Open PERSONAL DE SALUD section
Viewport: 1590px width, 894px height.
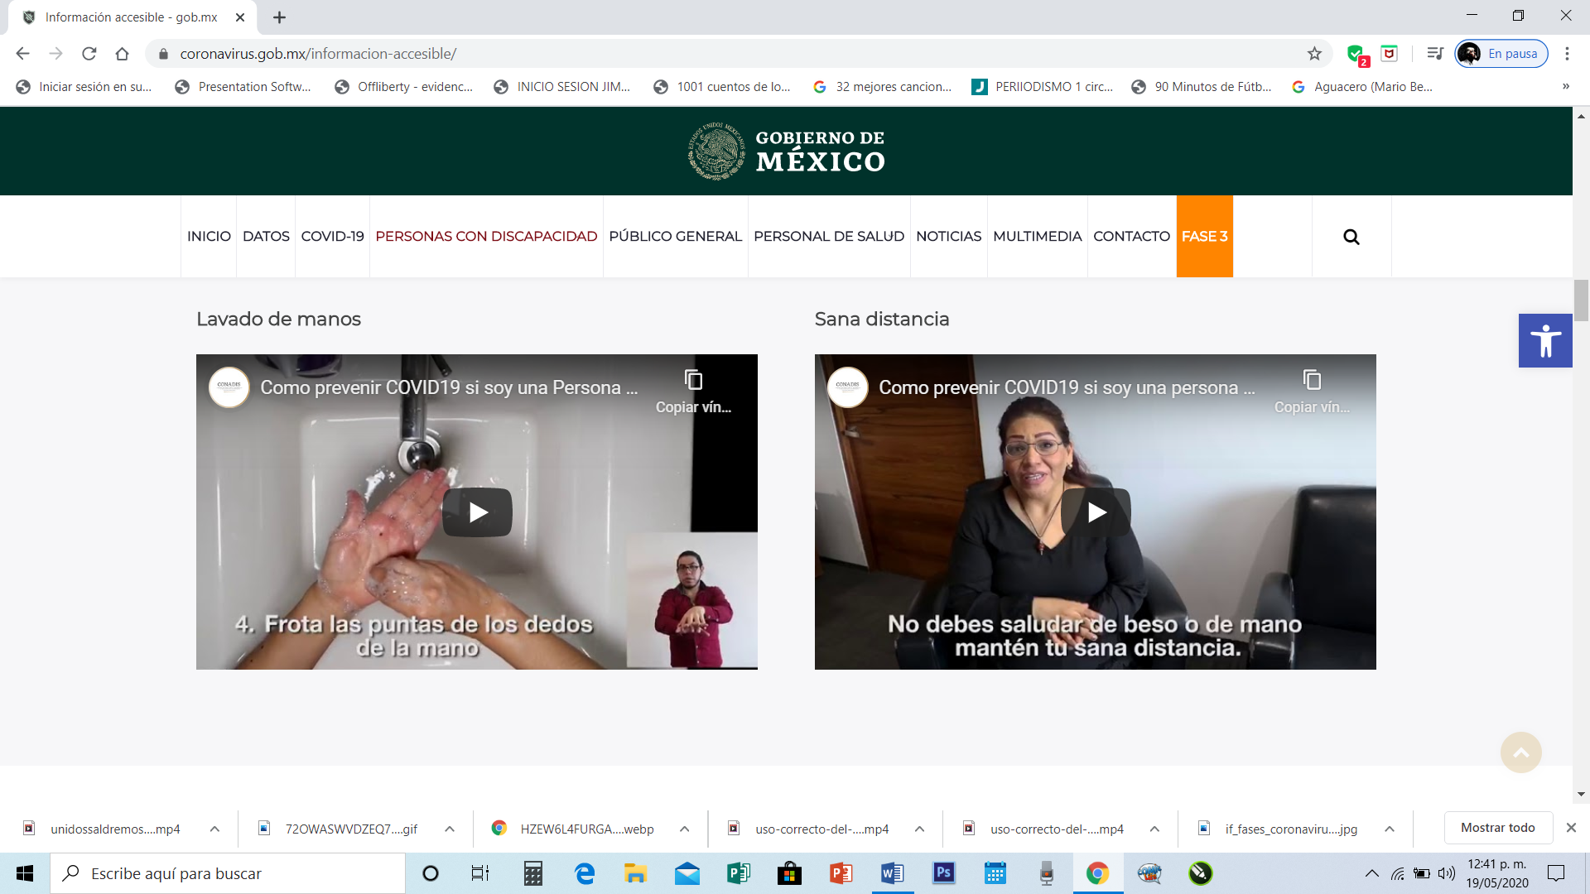click(829, 237)
